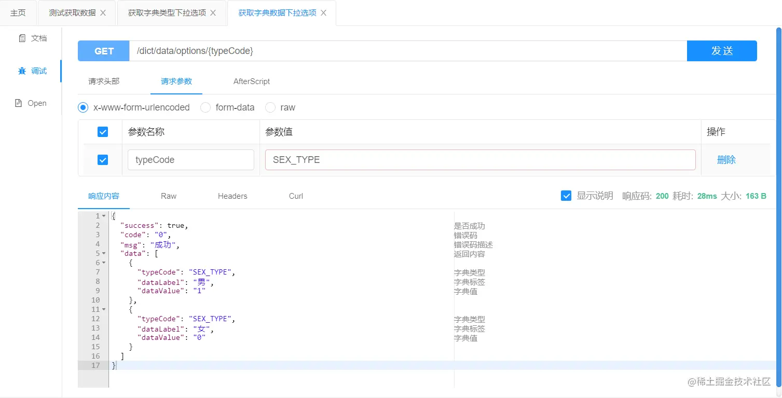
Task: Click the response code value 200
Action: [x=662, y=196]
